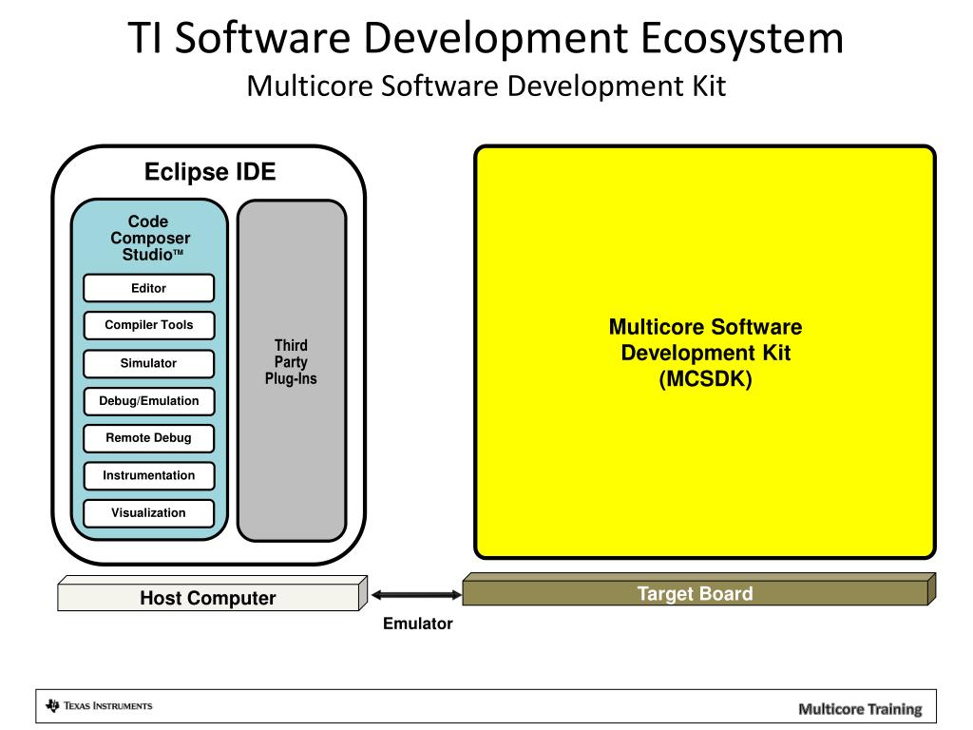Click the TI Software Development Ecosystem title
This screenshot has width=973, height=730.
coord(486,37)
